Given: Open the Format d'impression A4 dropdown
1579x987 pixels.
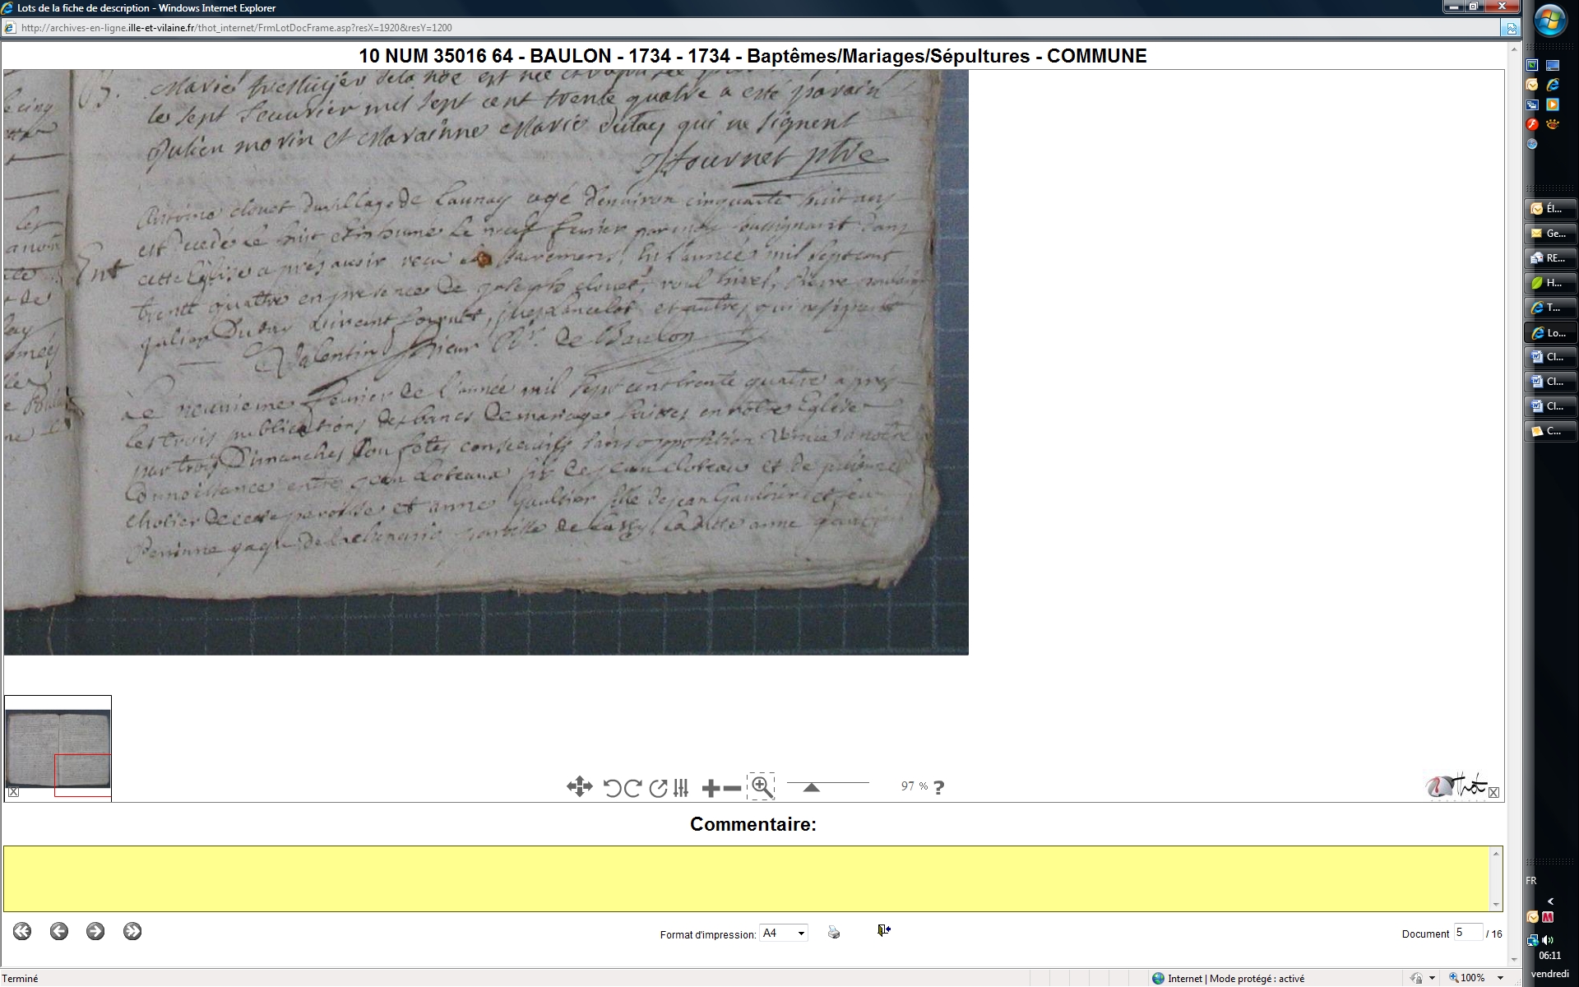Looking at the screenshot, I should pyautogui.click(x=784, y=933).
